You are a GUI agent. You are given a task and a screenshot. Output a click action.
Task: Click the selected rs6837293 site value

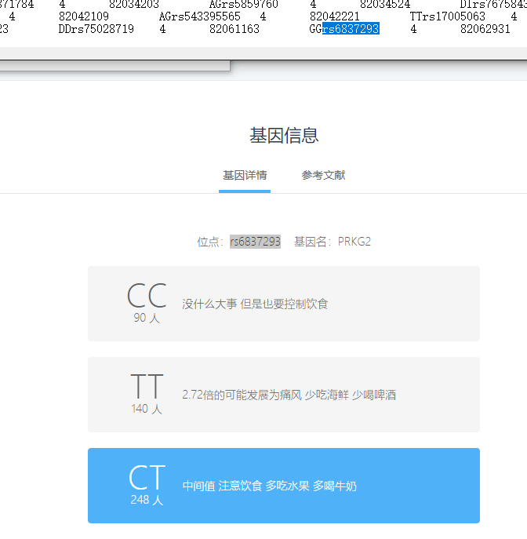pos(255,242)
